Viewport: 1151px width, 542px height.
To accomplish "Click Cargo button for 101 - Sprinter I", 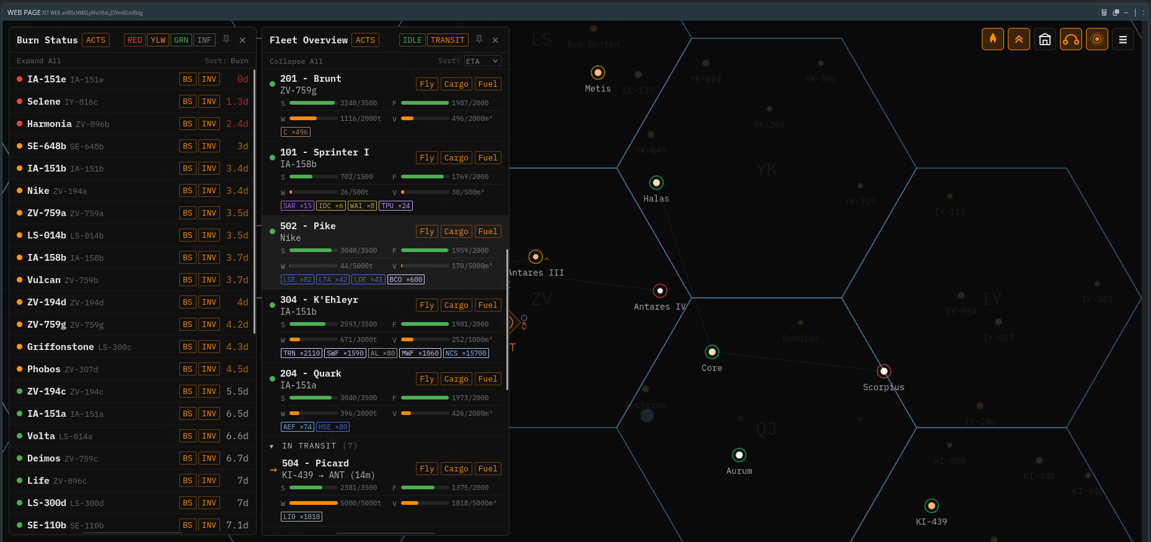I will point(456,158).
